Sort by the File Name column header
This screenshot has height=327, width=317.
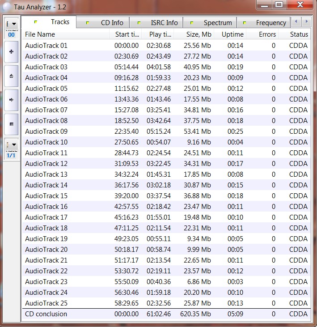pyautogui.click(x=65, y=34)
